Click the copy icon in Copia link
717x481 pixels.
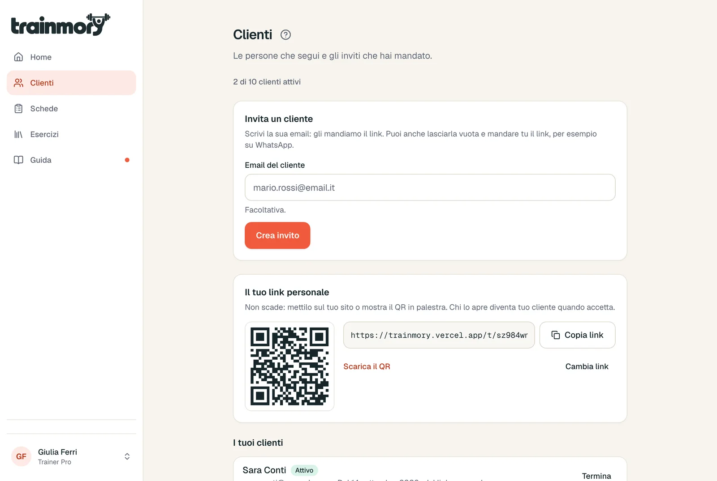click(x=556, y=335)
